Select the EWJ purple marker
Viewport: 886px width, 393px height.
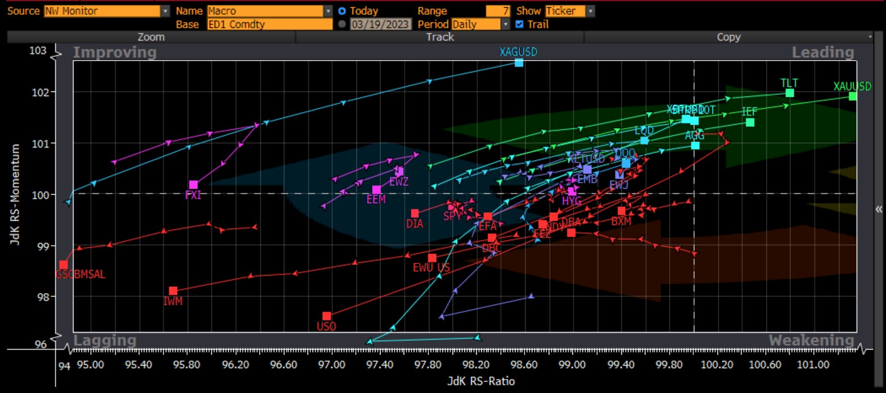click(620, 175)
